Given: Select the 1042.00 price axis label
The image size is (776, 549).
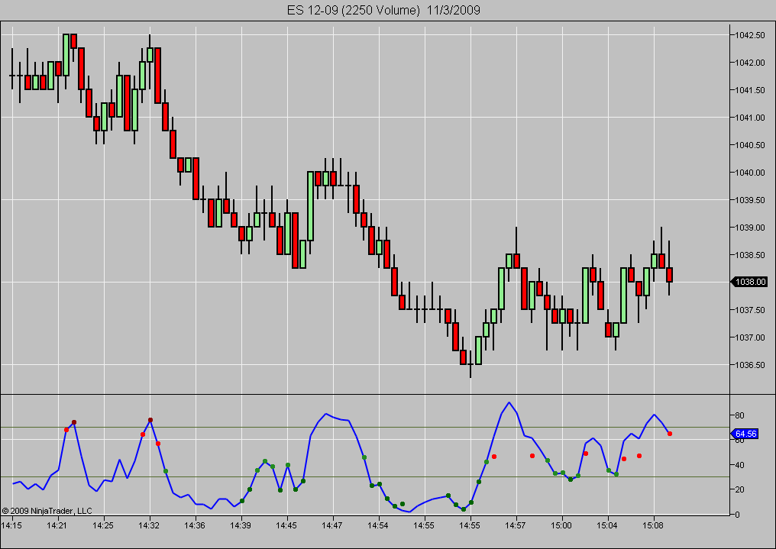Looking at the screenshot, I should coord(750,63).
